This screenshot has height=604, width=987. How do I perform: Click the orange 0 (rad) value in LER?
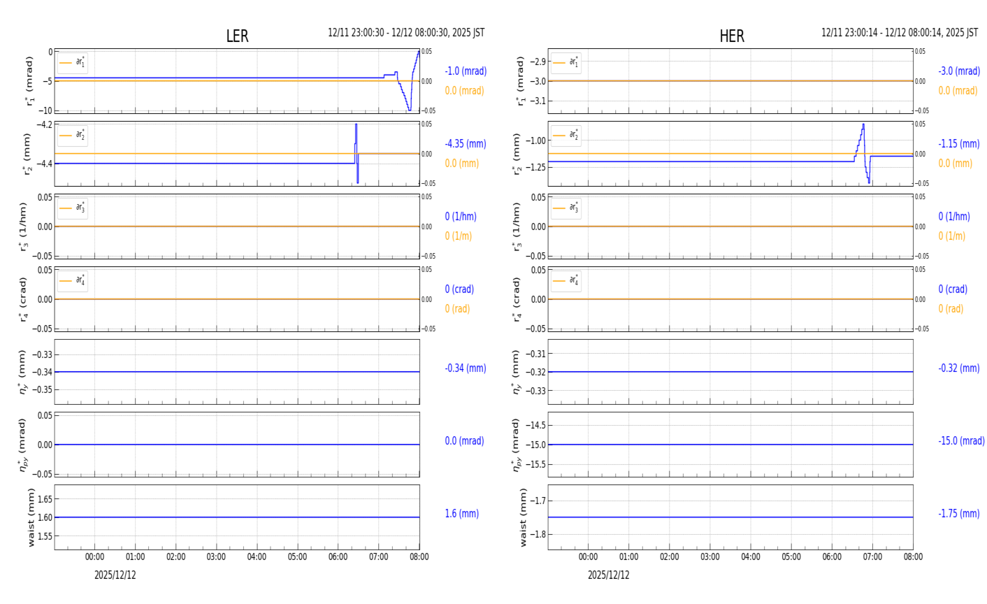pos(458,309)
